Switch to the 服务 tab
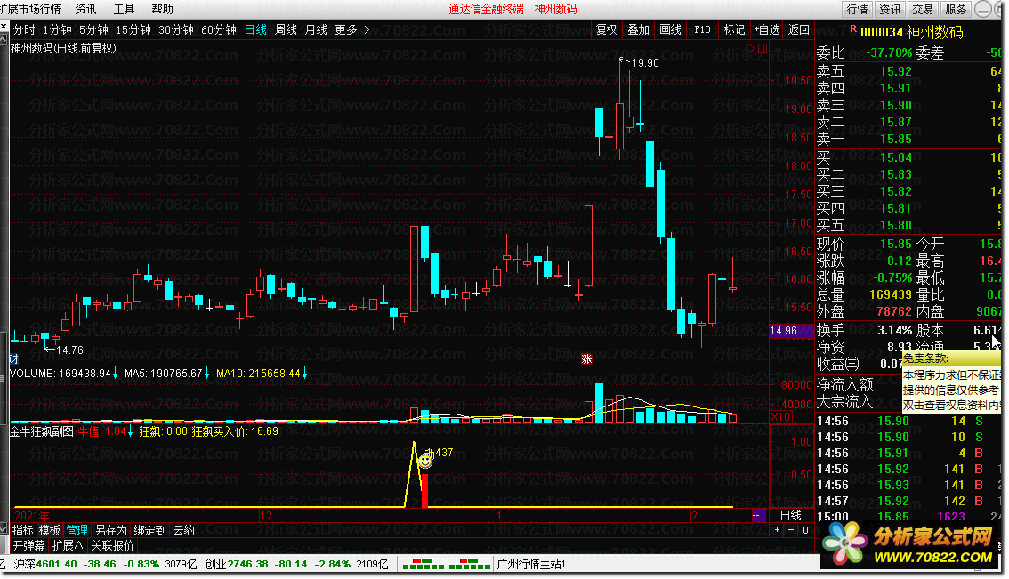 tap(956, 9)
